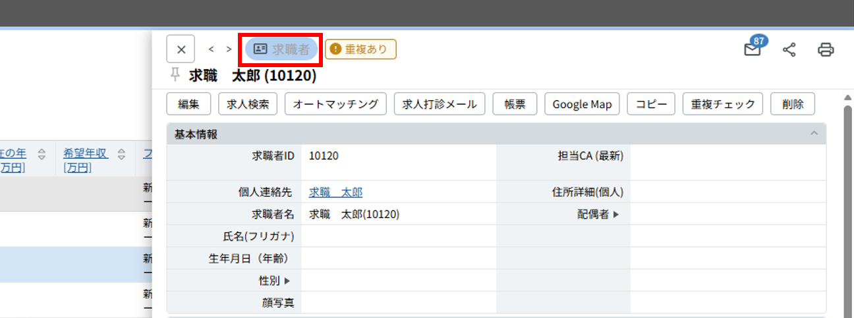Click the 重複チェック button
The height and width of the screenshot is (318, 854).
[x=723, y=104]
